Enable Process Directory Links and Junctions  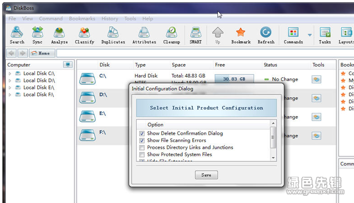142,147
